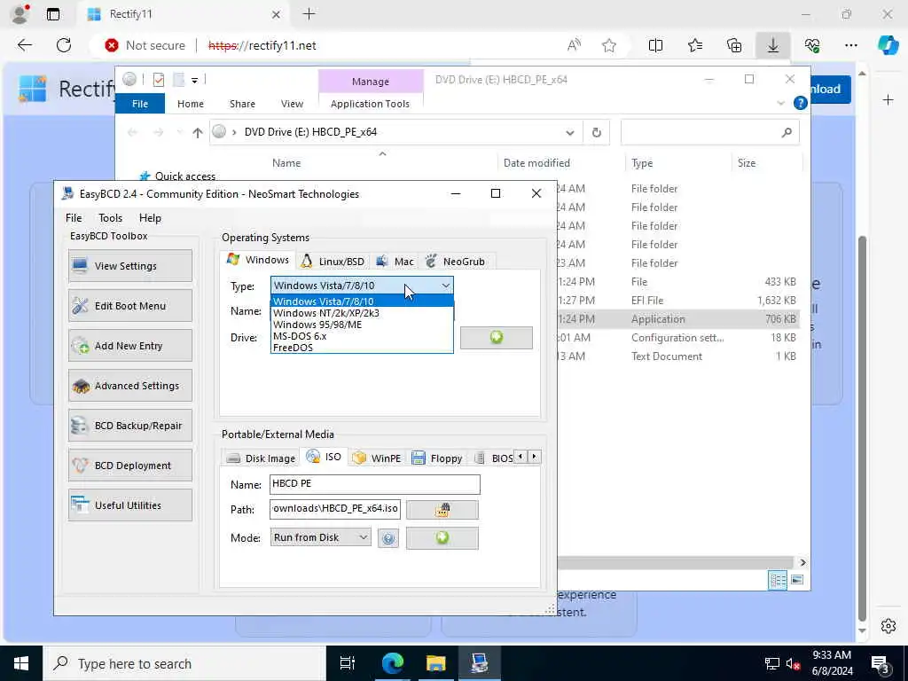908x681 pixels.
Task: Collapse the Type combo box arrow
Action: coord(445,286)
